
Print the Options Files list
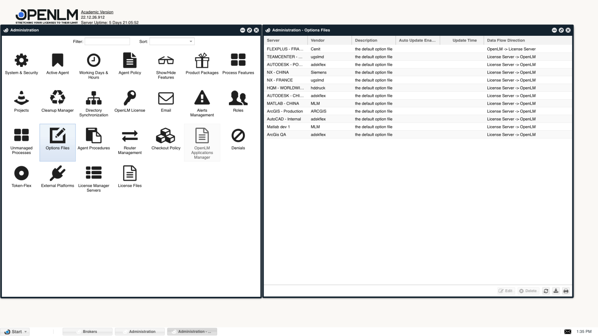(x=566, y=290)
